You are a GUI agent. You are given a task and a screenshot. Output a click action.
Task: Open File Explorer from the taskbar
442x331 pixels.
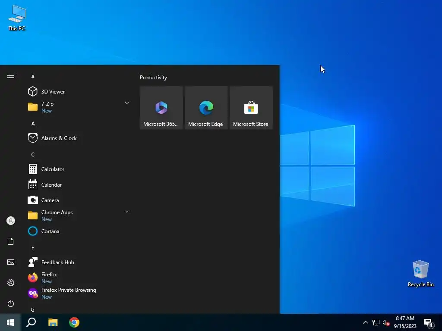click(x=53, y=322)
